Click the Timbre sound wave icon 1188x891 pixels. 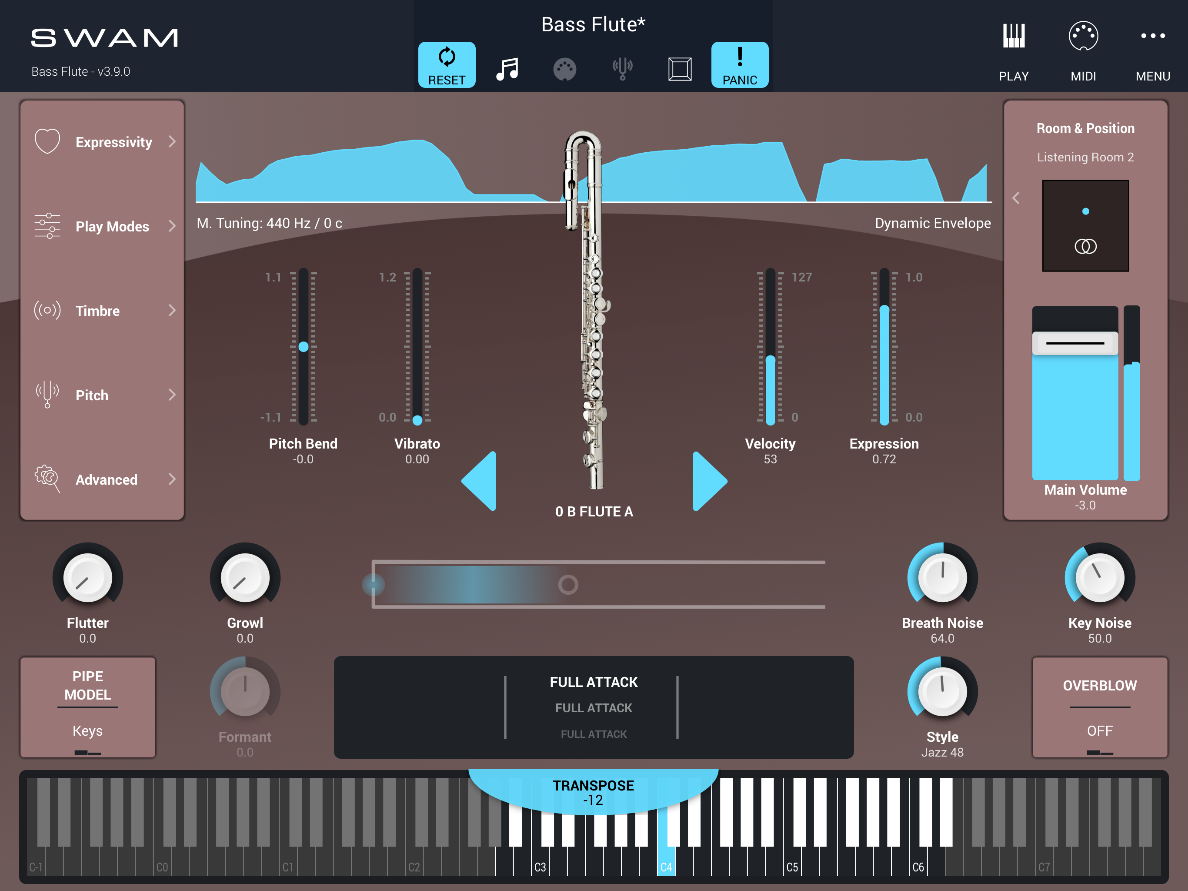click(x=47, y=310)
